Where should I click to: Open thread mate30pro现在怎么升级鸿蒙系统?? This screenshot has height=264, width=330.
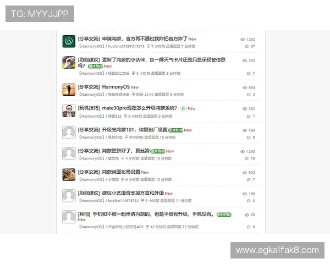click(x=140, y=108)
